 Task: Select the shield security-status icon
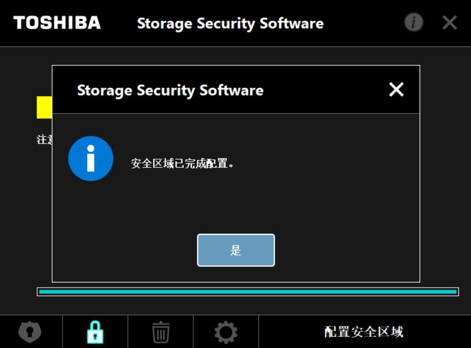[29, 331]
